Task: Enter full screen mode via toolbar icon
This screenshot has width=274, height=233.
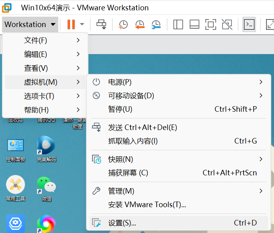Action: [x=211, y=24]
